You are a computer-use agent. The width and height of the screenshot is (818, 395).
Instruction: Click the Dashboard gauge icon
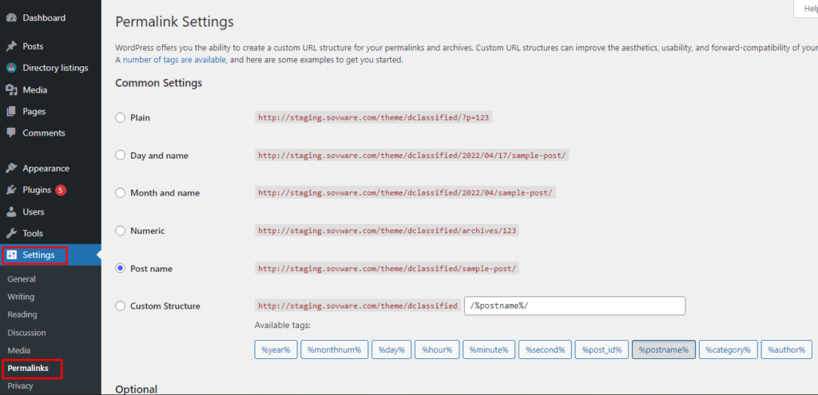coord(11,18)
